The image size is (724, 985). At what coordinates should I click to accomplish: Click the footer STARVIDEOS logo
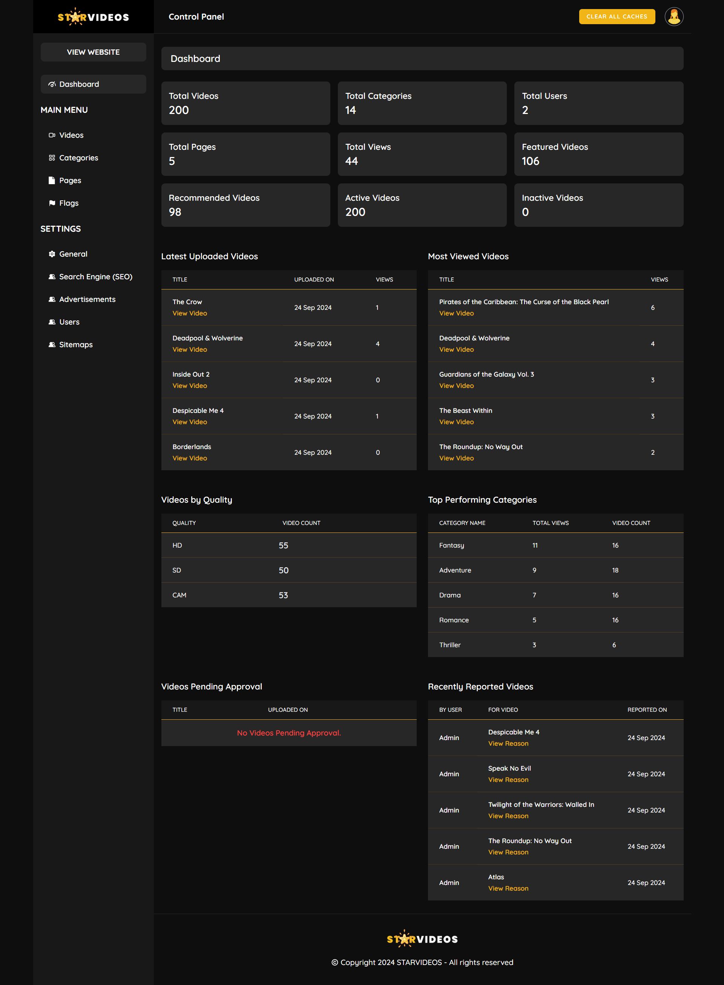click(x=422, y=939)
